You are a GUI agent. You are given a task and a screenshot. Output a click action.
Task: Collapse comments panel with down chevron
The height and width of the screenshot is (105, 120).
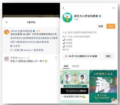[7, 22]
